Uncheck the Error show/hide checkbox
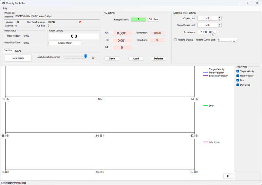The height and width of the screenshot is (185, 262). tap(238, 80)
